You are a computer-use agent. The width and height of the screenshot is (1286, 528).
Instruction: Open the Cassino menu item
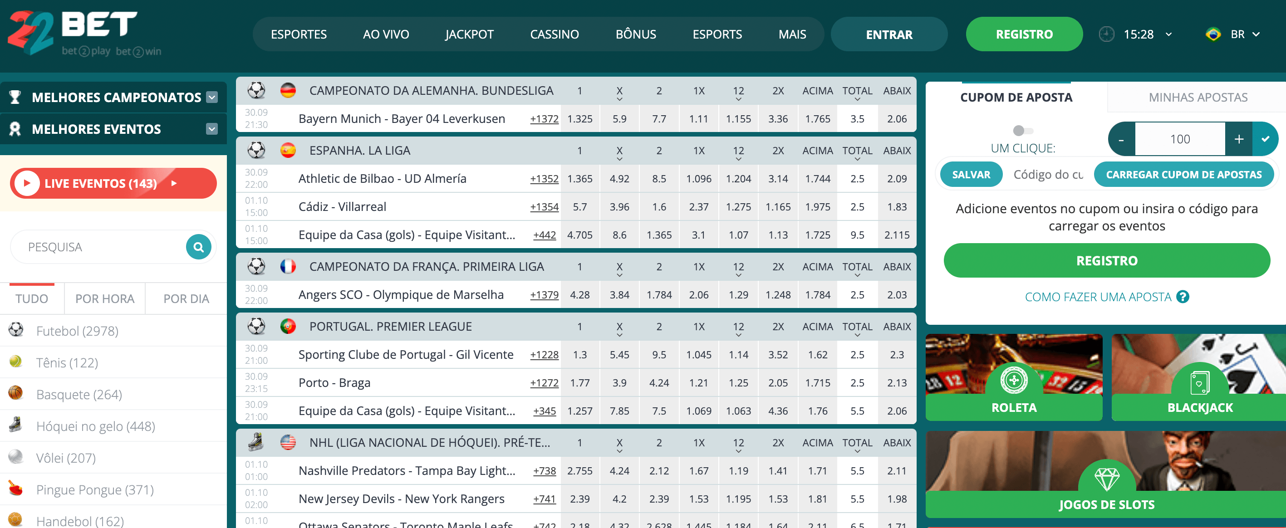[x=554, y=34]
